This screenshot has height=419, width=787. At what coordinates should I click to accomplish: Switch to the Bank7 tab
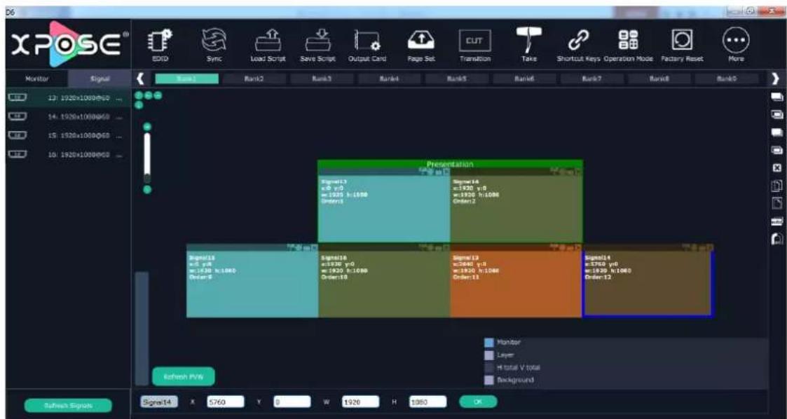[591, 78]
